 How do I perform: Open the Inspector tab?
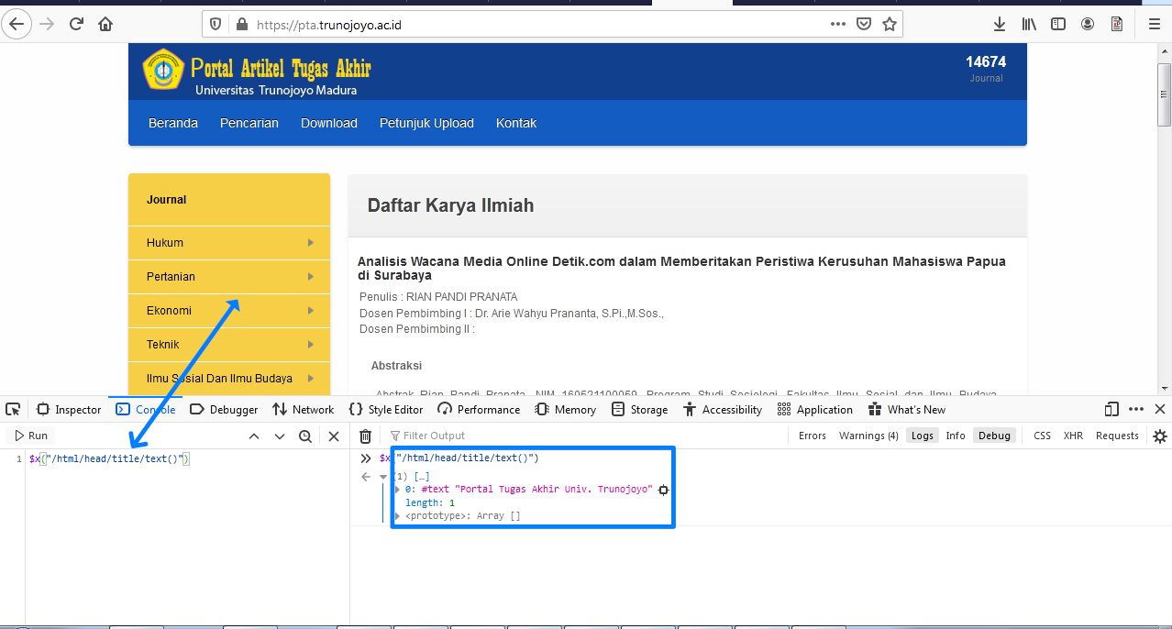[69, 409]
